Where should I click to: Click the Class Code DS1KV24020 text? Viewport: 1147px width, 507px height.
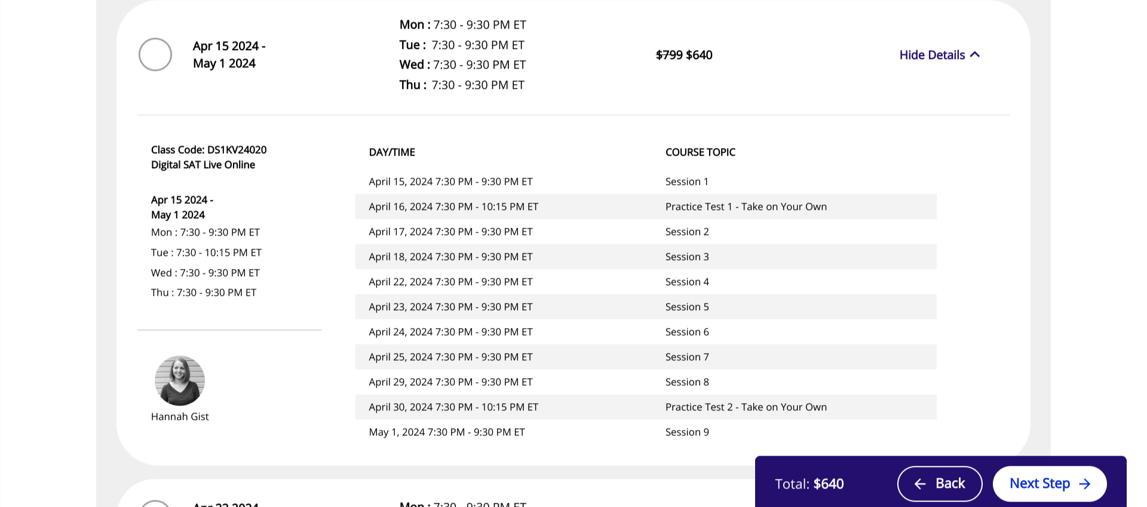click(208, 150)
